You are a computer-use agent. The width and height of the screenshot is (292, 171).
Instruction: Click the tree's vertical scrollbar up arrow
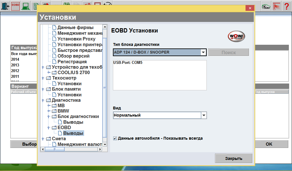pyautogui.click(x=105, y=27)
